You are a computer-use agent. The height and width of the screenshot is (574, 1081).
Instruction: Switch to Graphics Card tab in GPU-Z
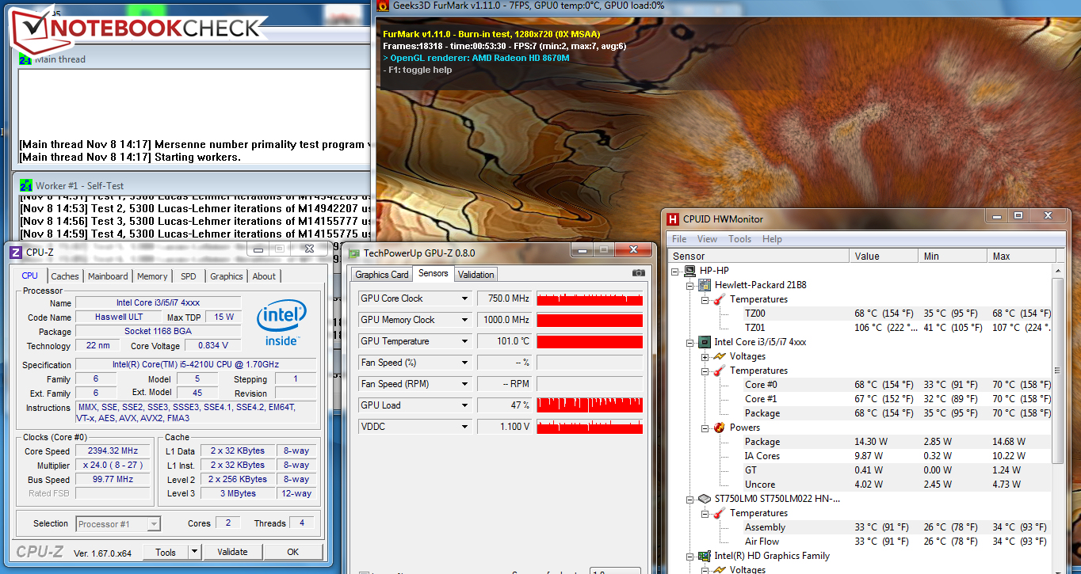[x=382, y=275]
